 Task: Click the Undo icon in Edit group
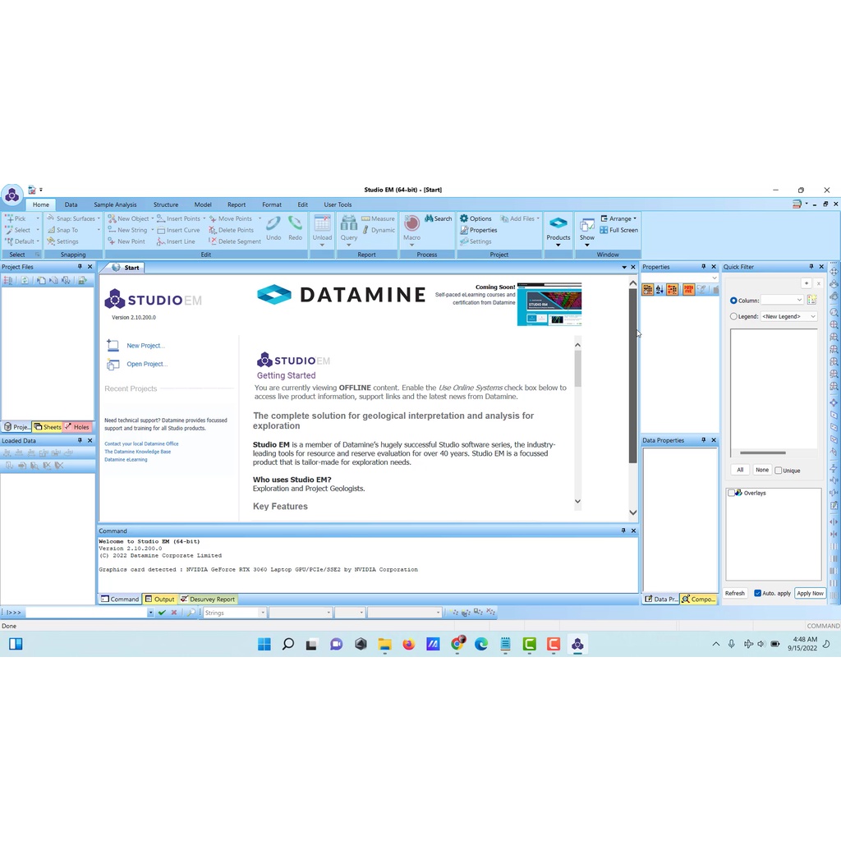coord(273,223)
